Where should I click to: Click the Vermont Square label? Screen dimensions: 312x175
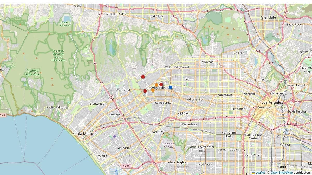[x=229, y=149]
